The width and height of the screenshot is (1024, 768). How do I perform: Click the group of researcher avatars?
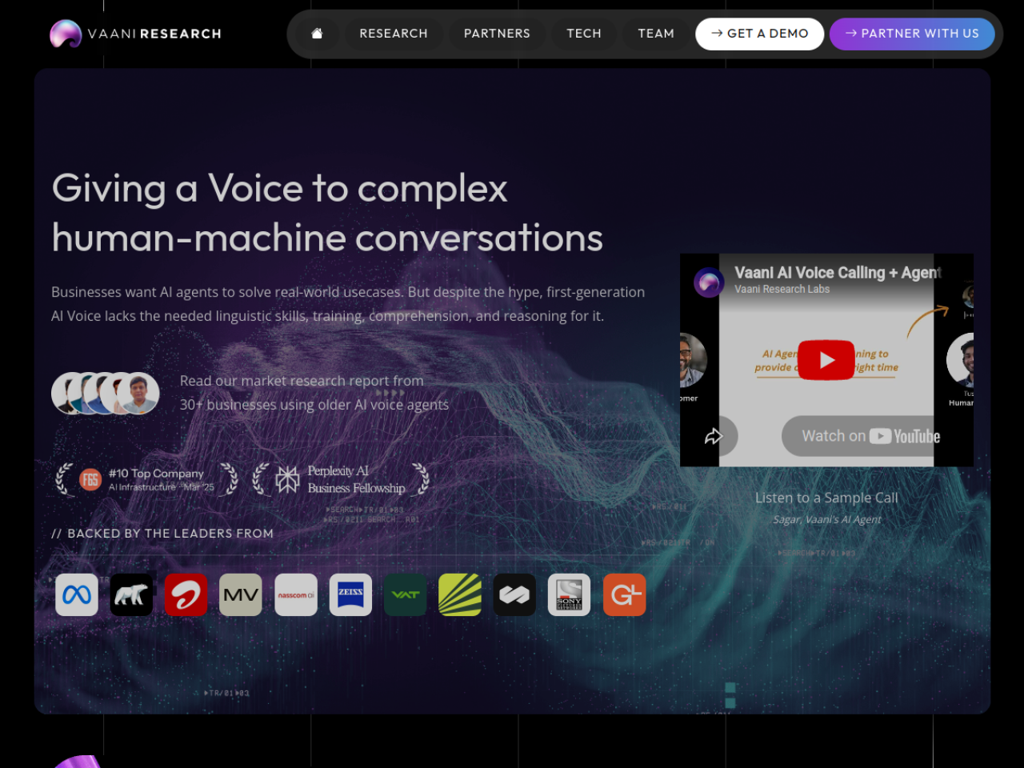click(x=106, y=393)
